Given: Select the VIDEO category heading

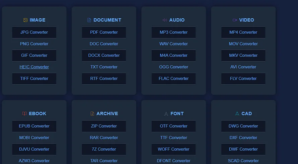Looking at the screenshot, I should click(246, 20).
